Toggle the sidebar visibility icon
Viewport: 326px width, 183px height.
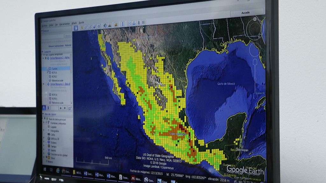[x=76, y=28]
